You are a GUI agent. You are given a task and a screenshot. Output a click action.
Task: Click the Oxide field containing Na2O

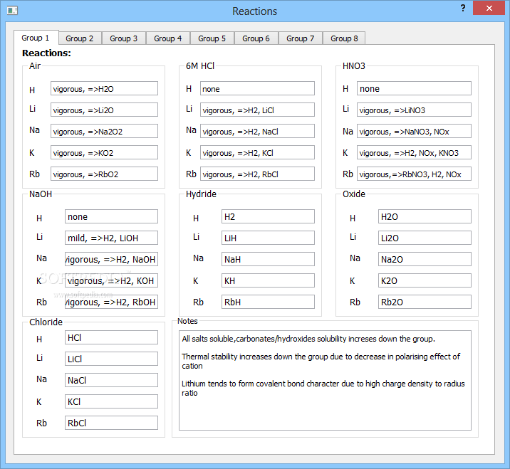(425, 259)
